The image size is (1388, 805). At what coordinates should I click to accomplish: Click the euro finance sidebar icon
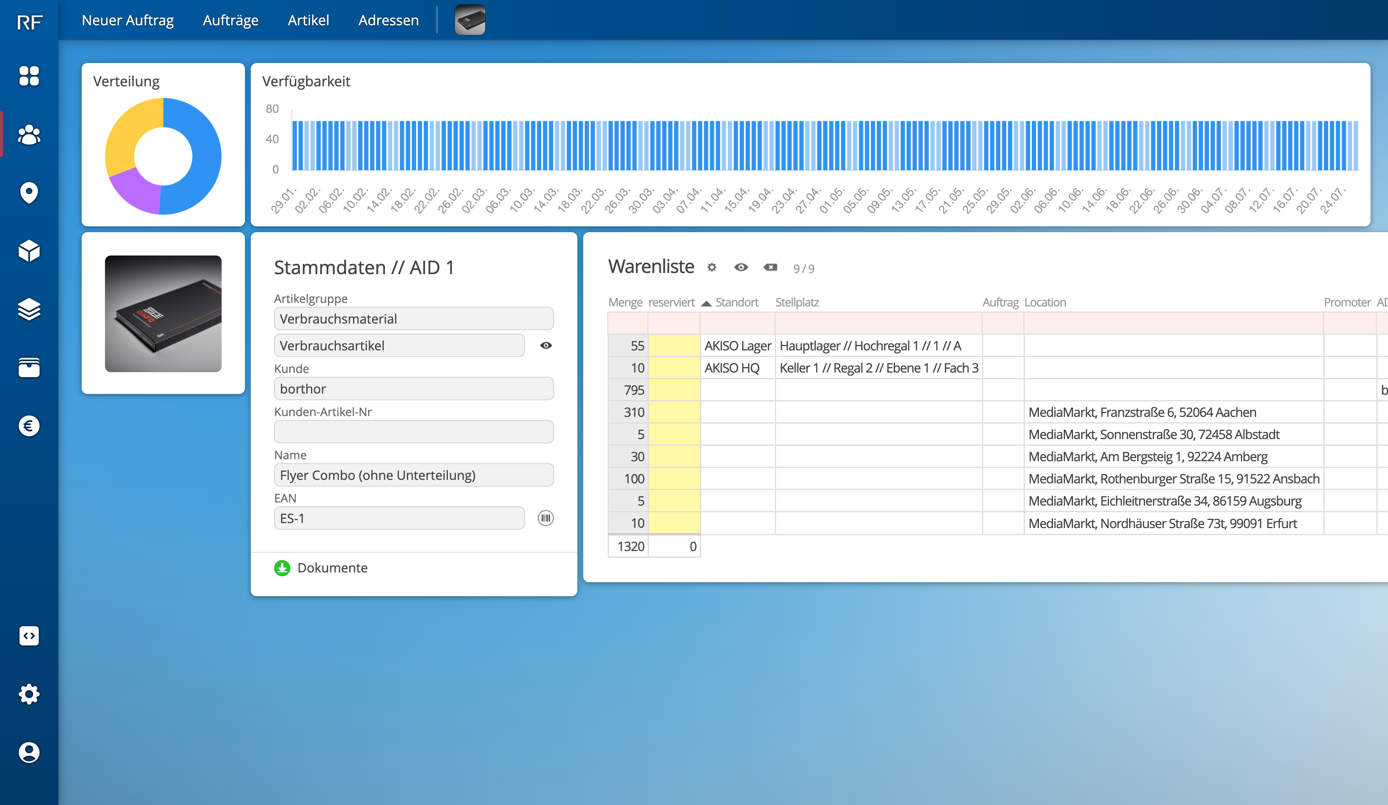(29, 426)
